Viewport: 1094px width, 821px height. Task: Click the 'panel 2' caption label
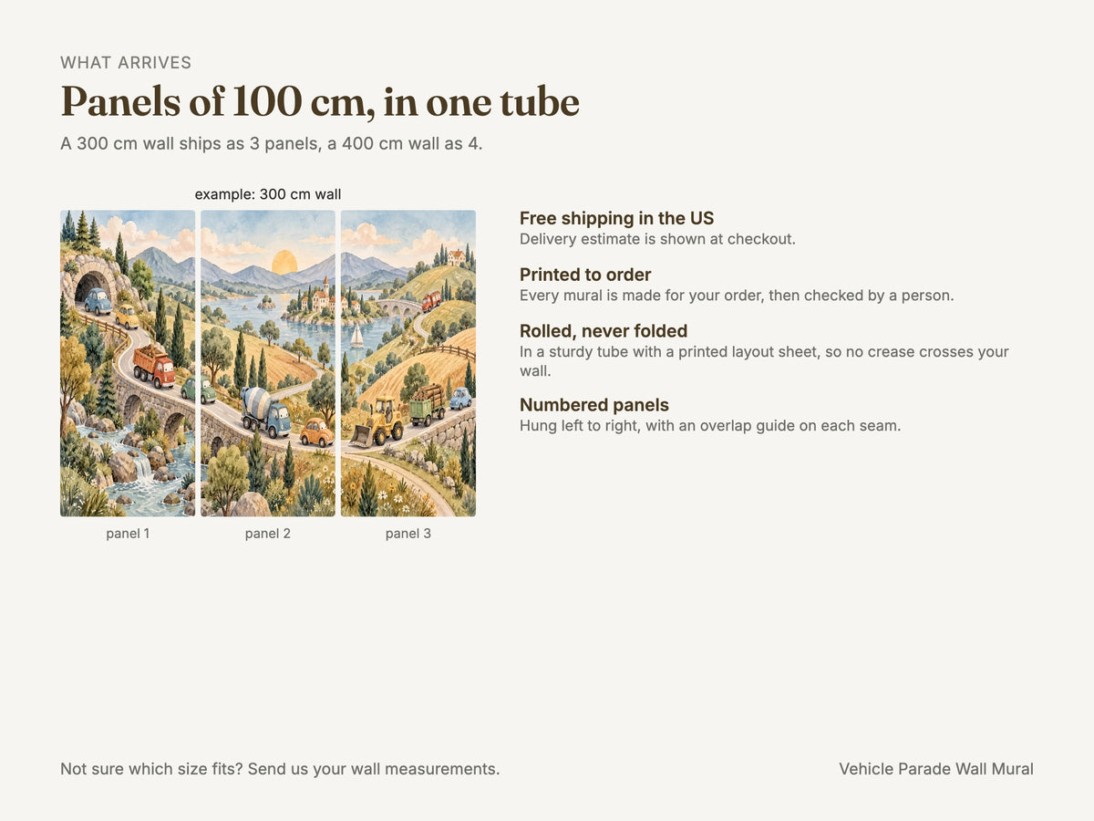268,534
